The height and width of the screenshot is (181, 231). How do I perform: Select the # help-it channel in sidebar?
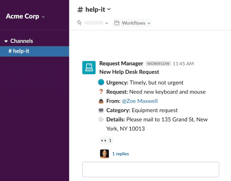34,51
